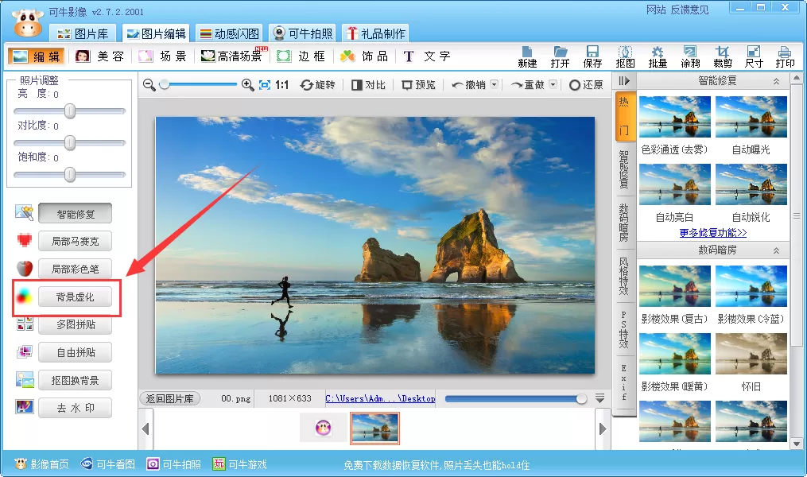Screen dimensions: 807x477
Task: Switch to the 可牛拍照 tab
Action: click(x=303, y=34)
